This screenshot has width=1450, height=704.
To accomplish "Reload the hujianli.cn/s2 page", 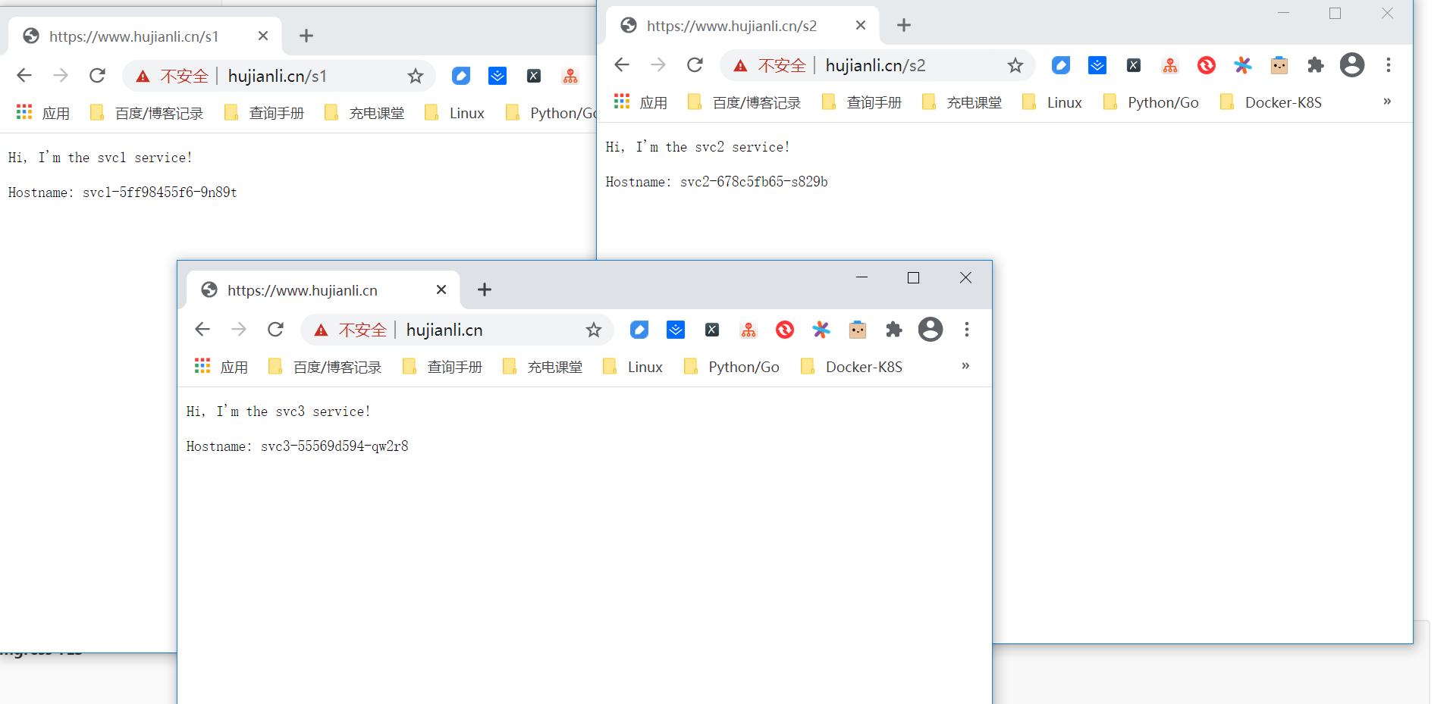I will tap(695, 65).
